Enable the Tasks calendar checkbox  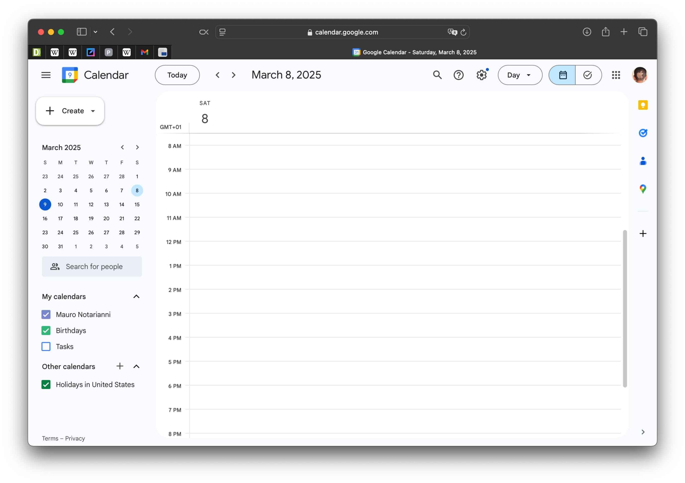(46, 346)
